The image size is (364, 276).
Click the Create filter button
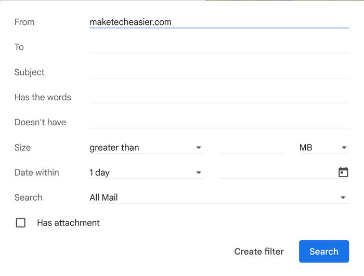[259, 252]
